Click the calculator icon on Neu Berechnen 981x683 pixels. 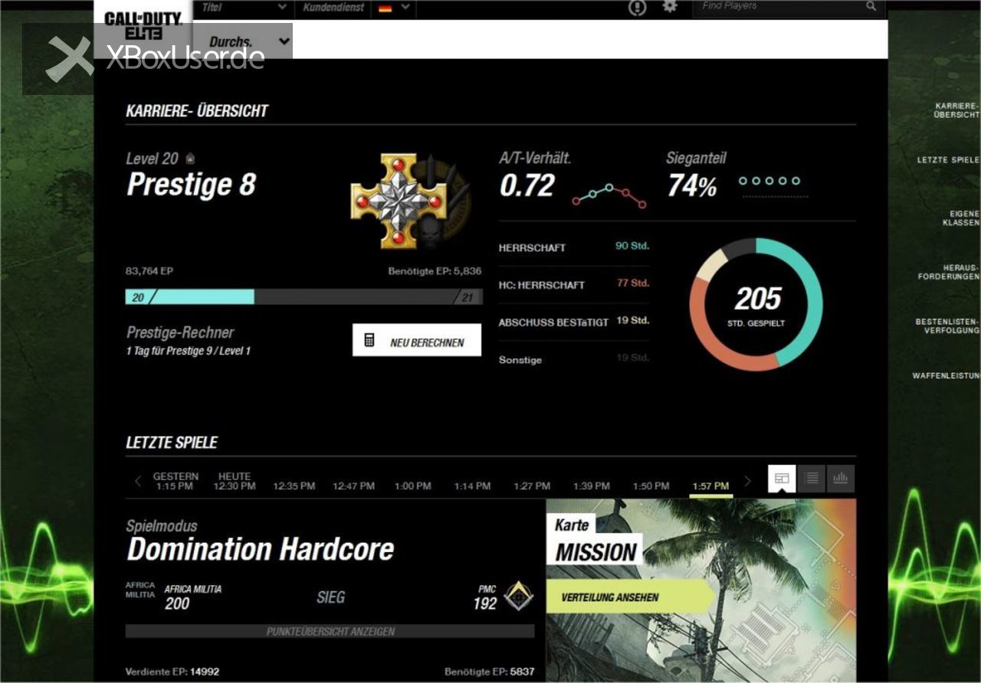click(369, 341)
